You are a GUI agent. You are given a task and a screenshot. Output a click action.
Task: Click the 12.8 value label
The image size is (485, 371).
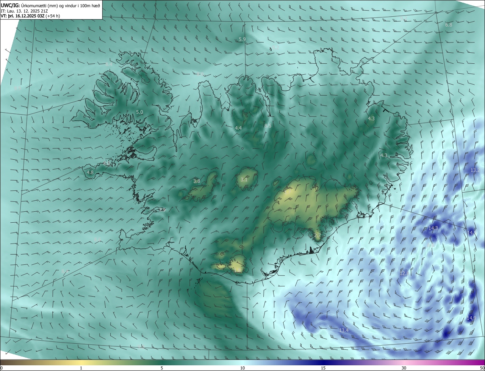click(404, 273)
